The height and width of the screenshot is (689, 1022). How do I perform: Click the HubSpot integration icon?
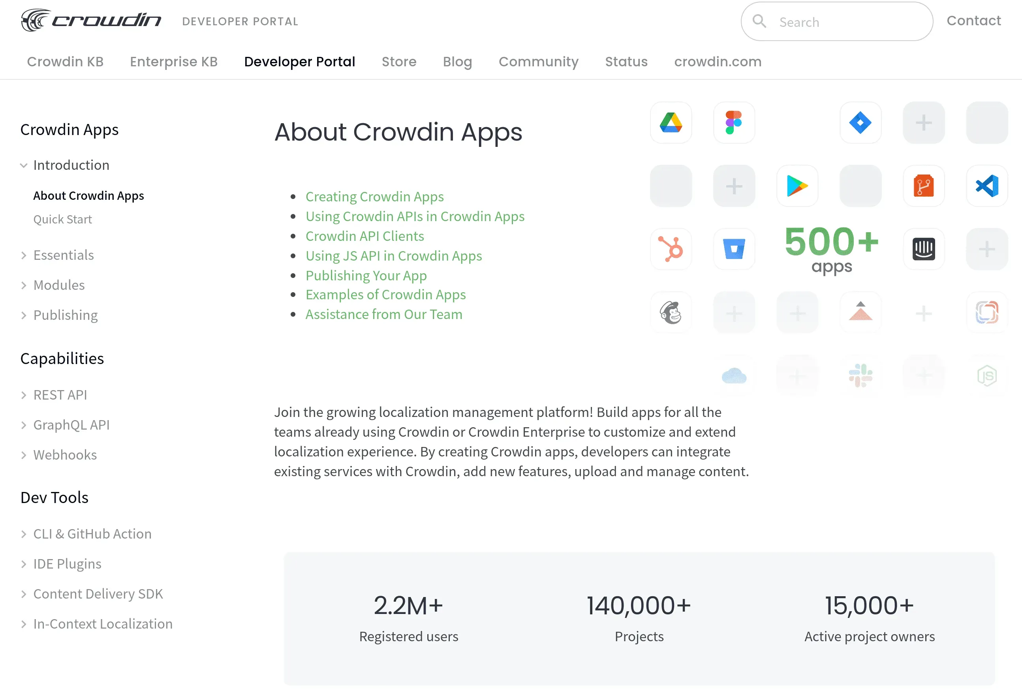tap(670, 248)
